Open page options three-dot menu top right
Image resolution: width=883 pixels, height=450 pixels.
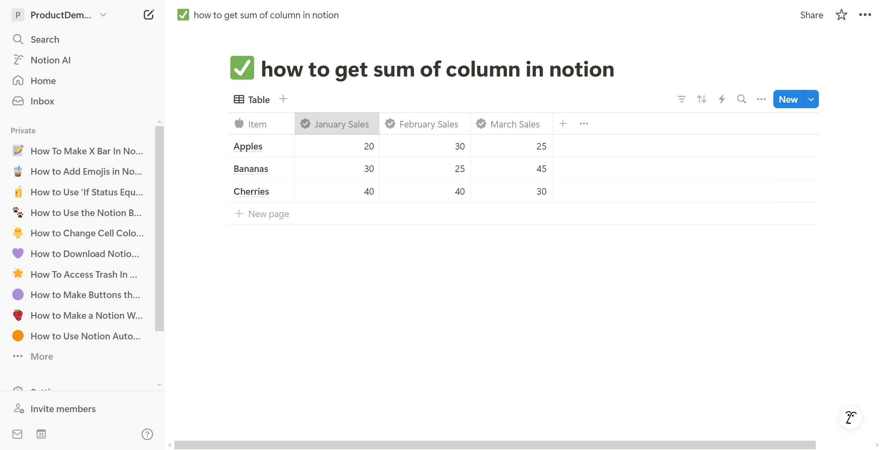[865, 15]
